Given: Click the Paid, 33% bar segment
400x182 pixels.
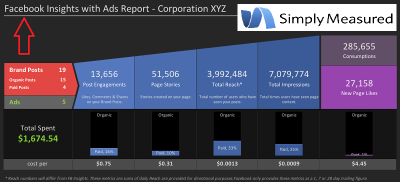Looking at the screenshot, I should 227,148.
